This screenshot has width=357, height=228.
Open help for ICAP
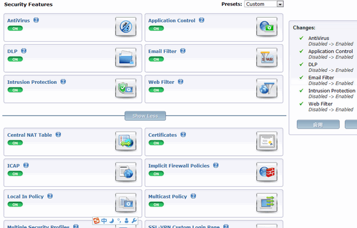(26, 165)
